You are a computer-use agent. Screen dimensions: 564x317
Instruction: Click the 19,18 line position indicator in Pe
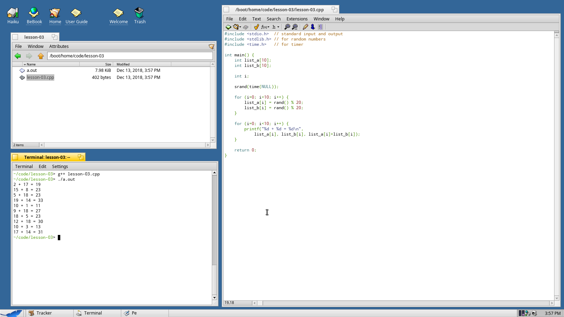[x=238, y=303]
